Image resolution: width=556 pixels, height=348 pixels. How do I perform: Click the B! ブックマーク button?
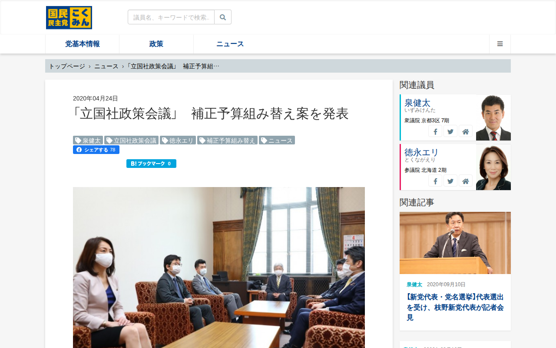(x=151, y=164)
